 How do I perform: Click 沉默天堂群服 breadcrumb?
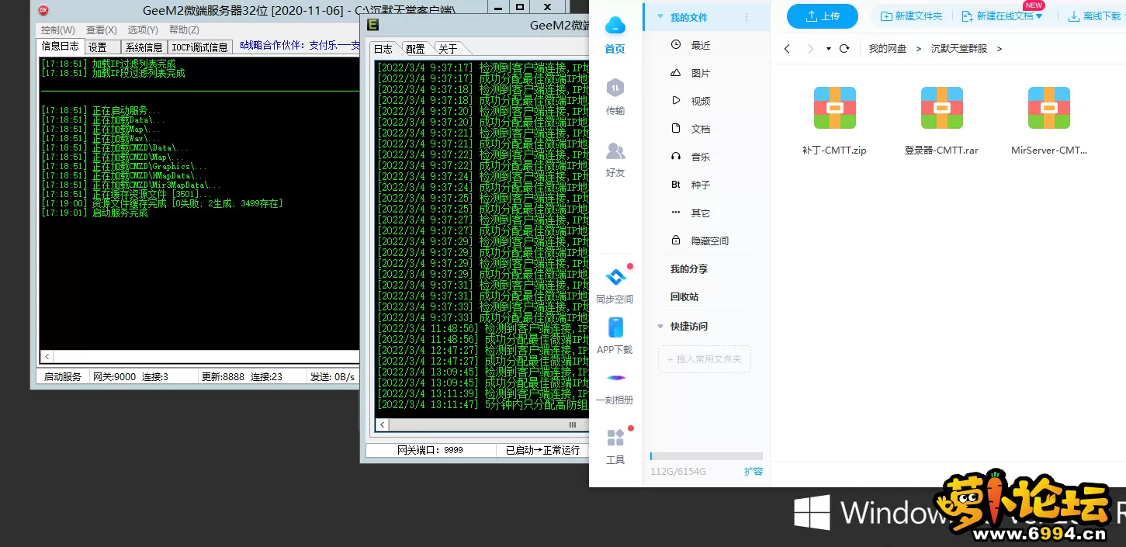[x=959, y=48]
